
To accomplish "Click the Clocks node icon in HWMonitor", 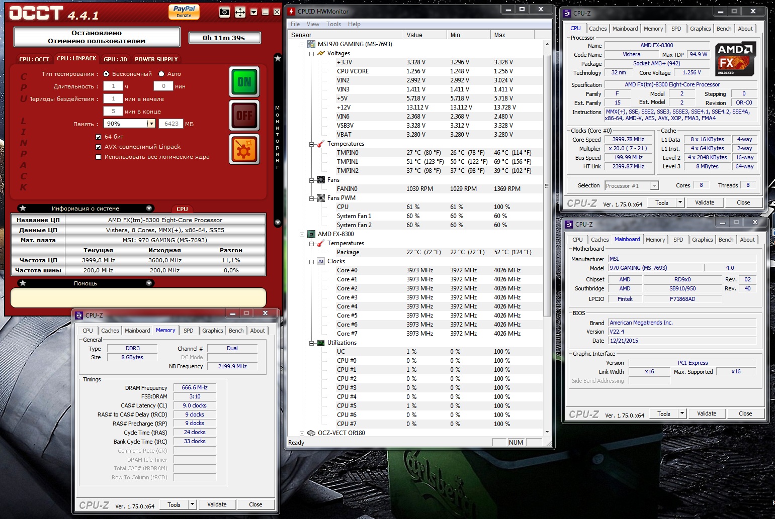I will [x=321, y=261].
